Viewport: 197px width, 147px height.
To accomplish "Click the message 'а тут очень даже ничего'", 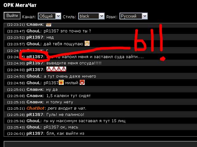I will 70,76.
